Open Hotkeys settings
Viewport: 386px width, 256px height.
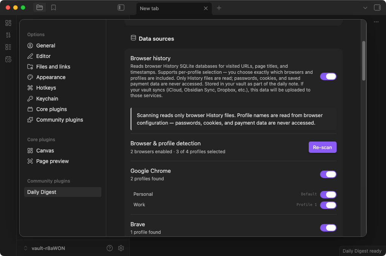(x=63, y=88)
